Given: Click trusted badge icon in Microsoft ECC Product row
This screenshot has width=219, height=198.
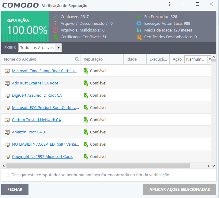Looking at the screenshot, I should 86,108.
